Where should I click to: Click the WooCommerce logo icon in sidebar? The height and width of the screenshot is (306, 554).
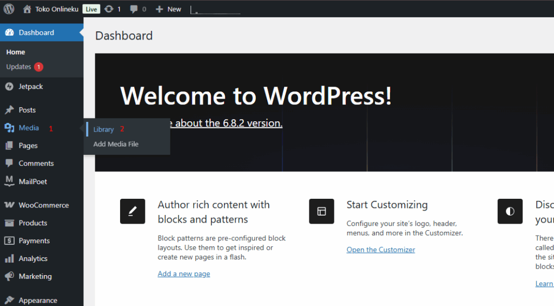pos(9,205)
